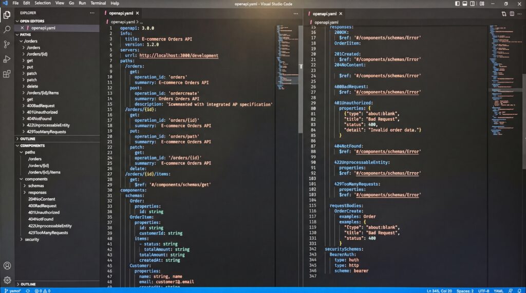
Task: Click the sync changes icon in status bar
Action: 28,290
